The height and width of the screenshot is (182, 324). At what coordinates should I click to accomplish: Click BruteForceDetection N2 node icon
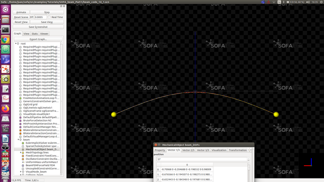click(x=20, y=120)
